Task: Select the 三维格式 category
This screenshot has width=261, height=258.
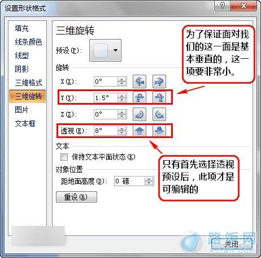Action: pos(28,83)
